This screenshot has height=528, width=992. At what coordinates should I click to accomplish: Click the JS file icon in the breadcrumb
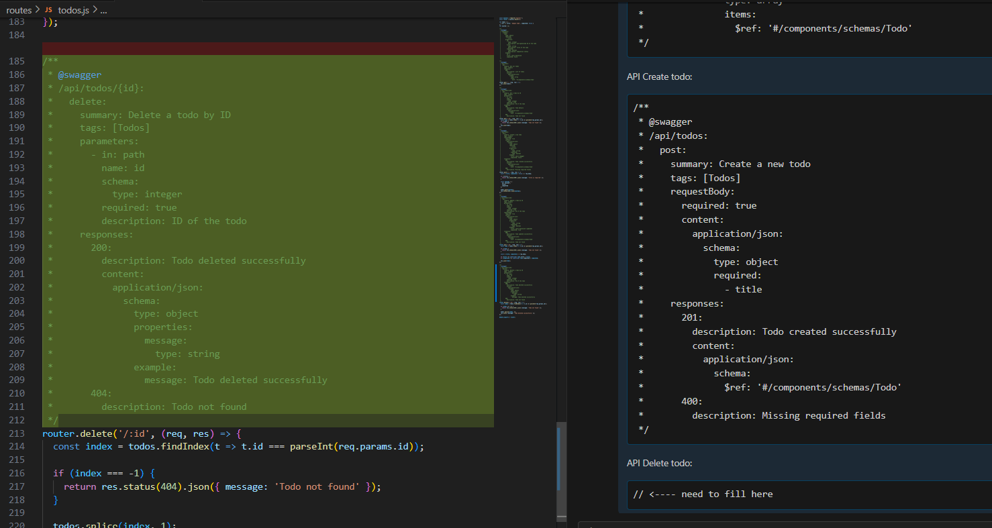pyautogui.click(x=49, y=11)
